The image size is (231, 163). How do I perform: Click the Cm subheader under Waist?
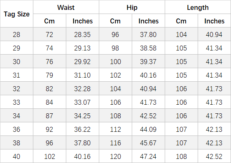point(49,21)
